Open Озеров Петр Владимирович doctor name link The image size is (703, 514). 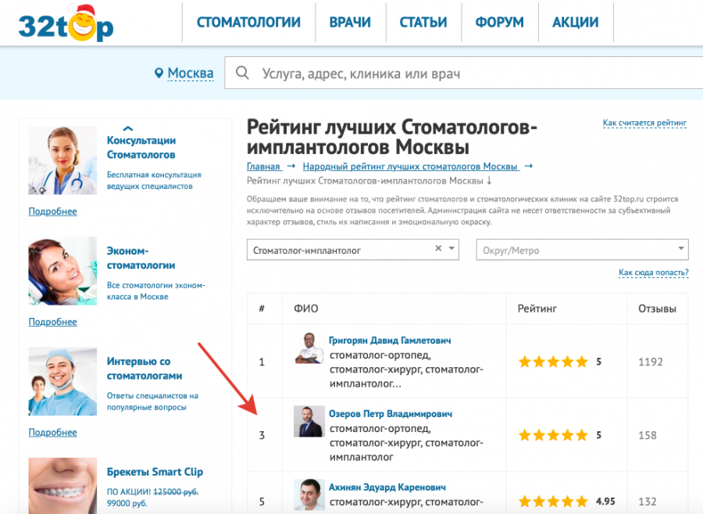[390, 413]
